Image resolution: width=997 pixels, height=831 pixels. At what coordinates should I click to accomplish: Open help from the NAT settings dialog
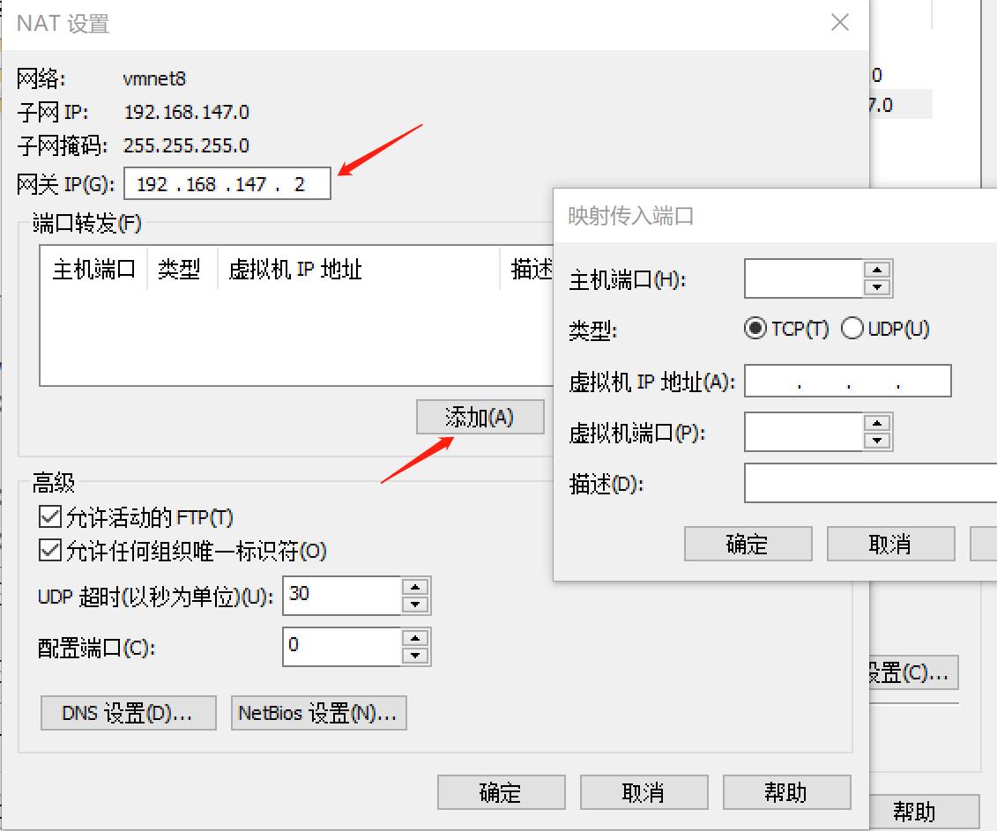[x=787, y=791]
